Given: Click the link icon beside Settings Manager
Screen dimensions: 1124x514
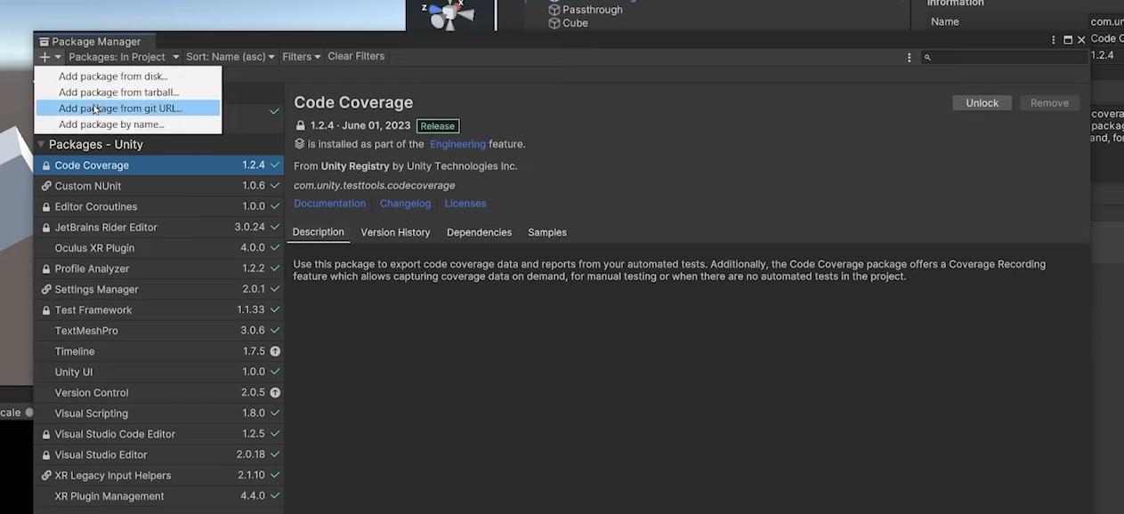Looking at the screenshot, I should pos(46,289).
